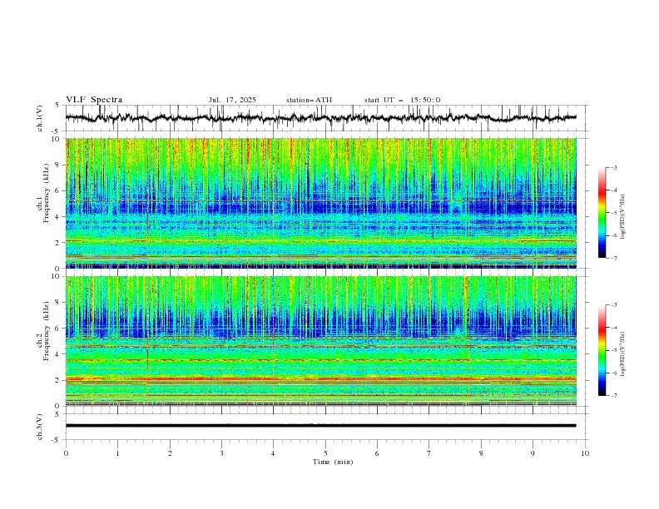Image resolution: width=659 pixels, height=509 pixels.
Task: Click time axis tick label "1"
Action: point(117,453)
